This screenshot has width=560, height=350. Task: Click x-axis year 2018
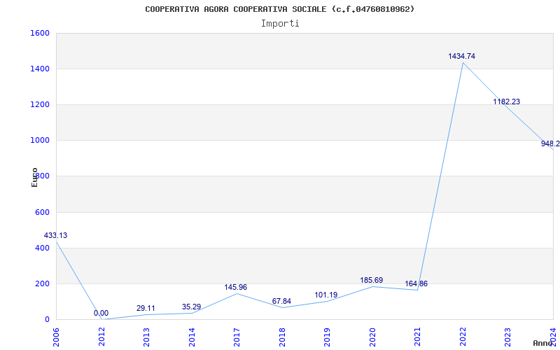(283, 337)
